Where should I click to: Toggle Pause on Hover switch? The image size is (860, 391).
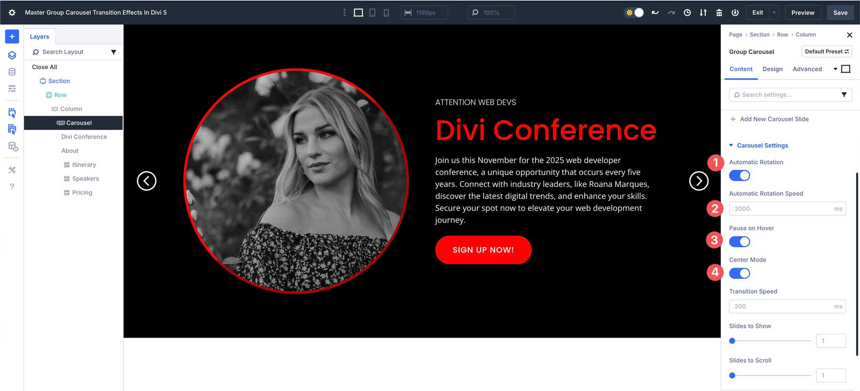[x=740, y=242]
